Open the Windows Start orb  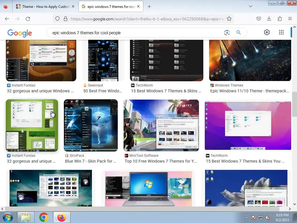tap(8, 217)
